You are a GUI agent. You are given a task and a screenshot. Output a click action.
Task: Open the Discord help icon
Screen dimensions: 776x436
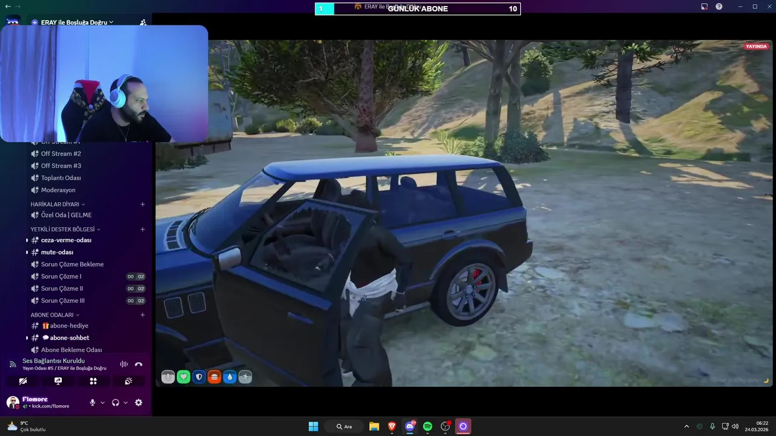point(719,7)
